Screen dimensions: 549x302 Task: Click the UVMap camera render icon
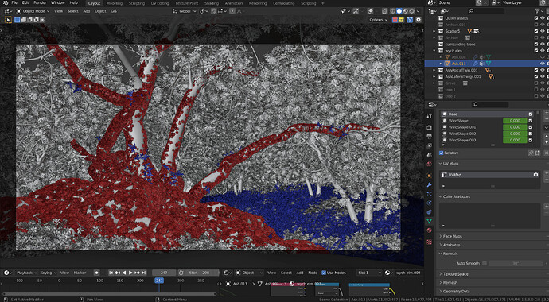tap(535, 174)
